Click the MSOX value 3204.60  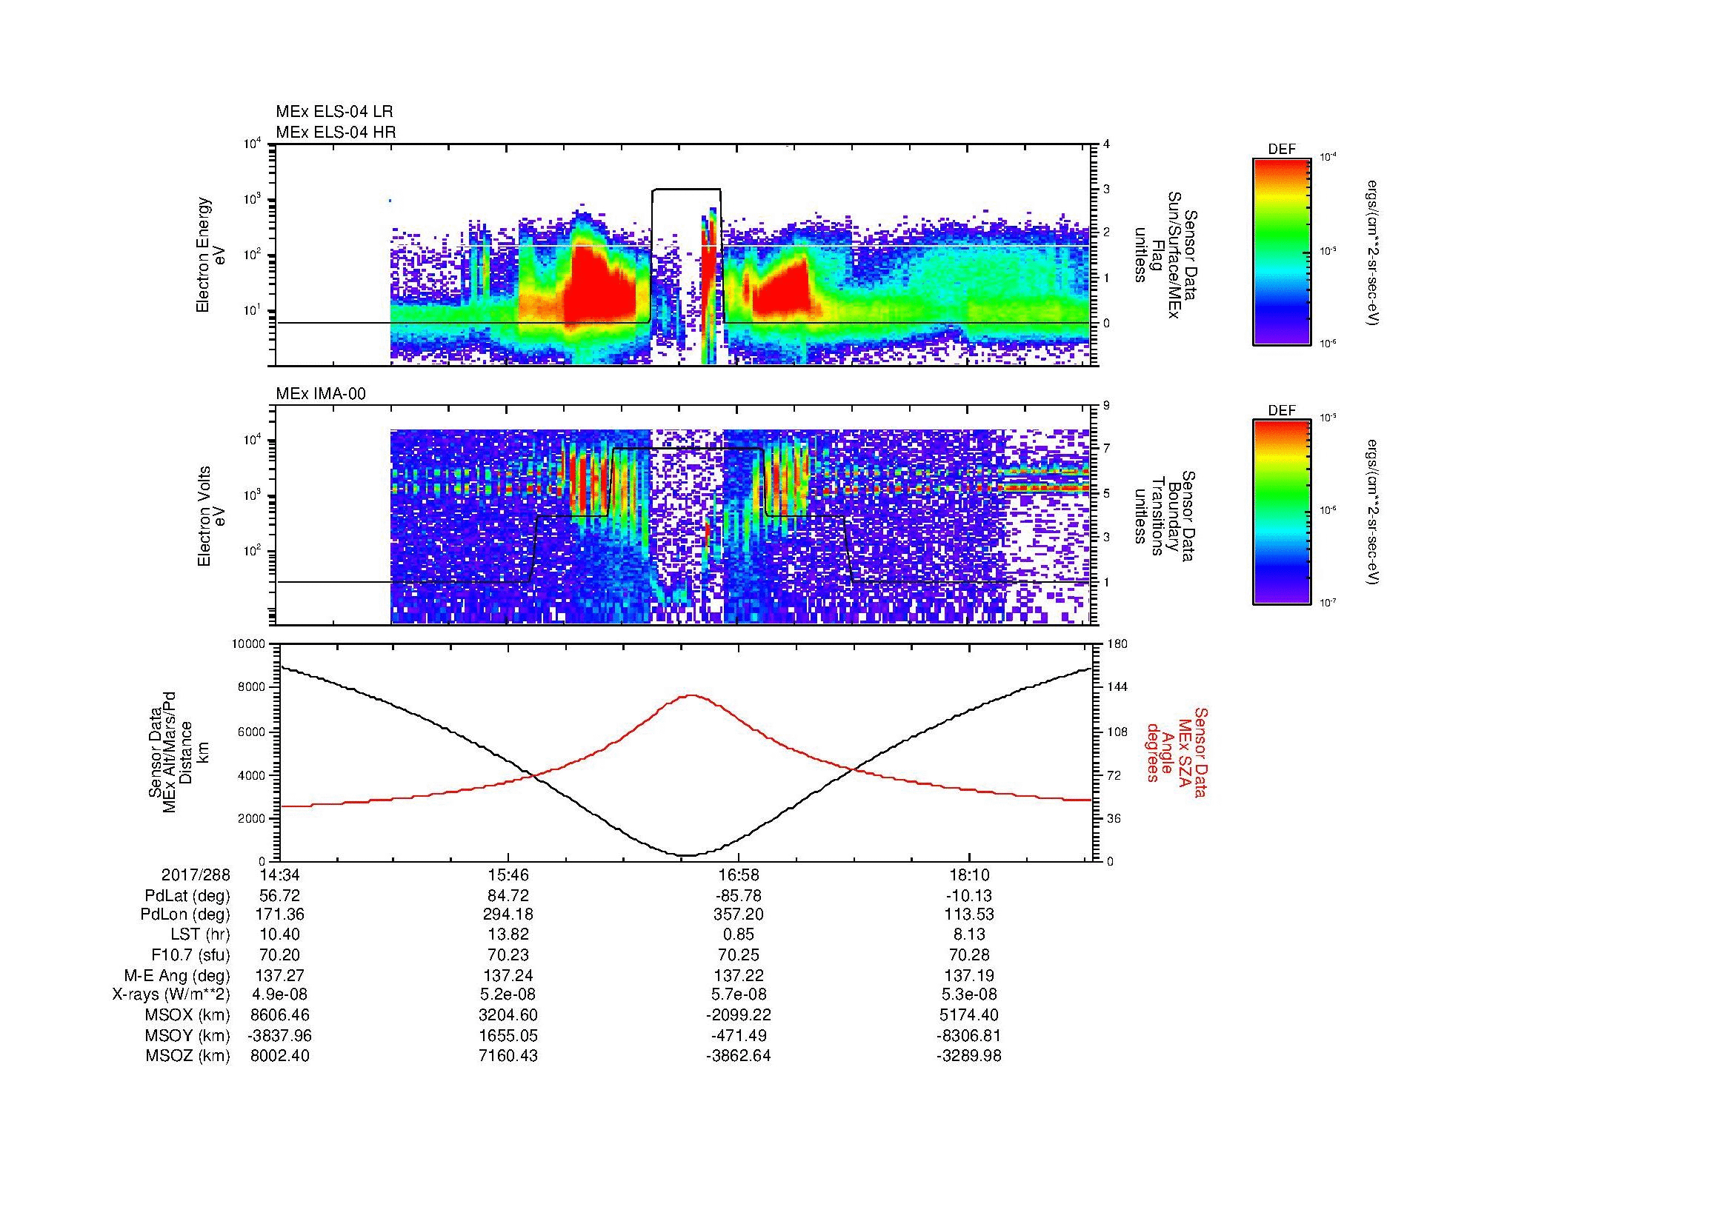(x=510, y=1015)
